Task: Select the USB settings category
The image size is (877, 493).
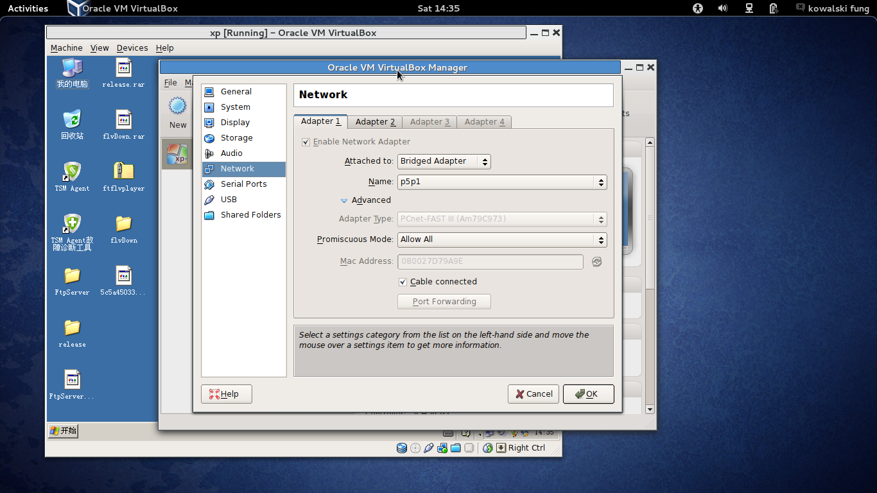Action: (243, 200)
